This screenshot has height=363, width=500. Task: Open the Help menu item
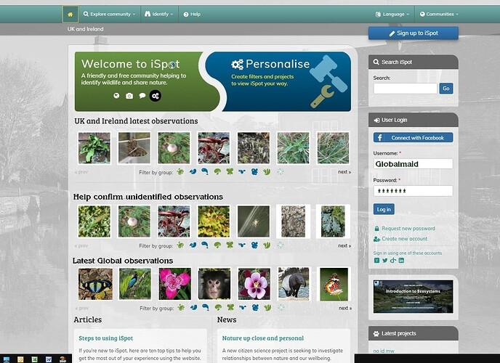point(193,15)
